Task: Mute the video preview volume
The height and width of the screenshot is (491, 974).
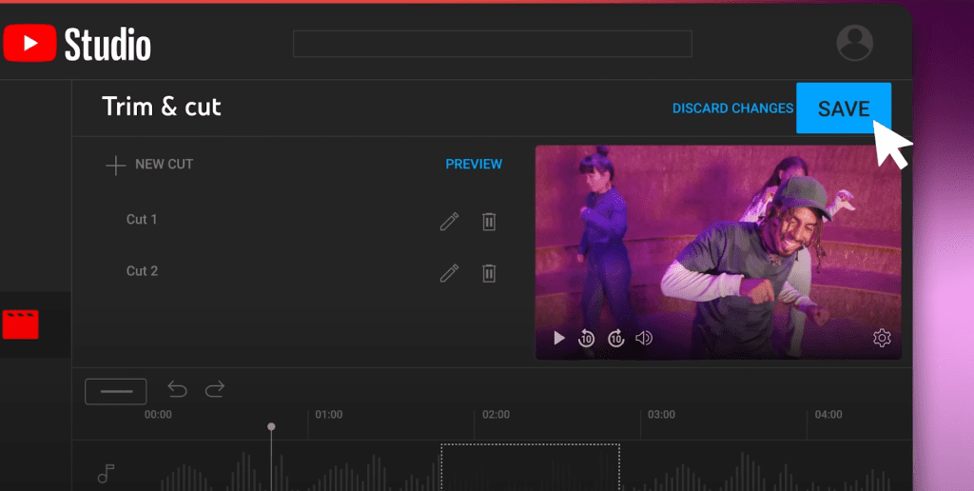Action: tap(644, 338)
